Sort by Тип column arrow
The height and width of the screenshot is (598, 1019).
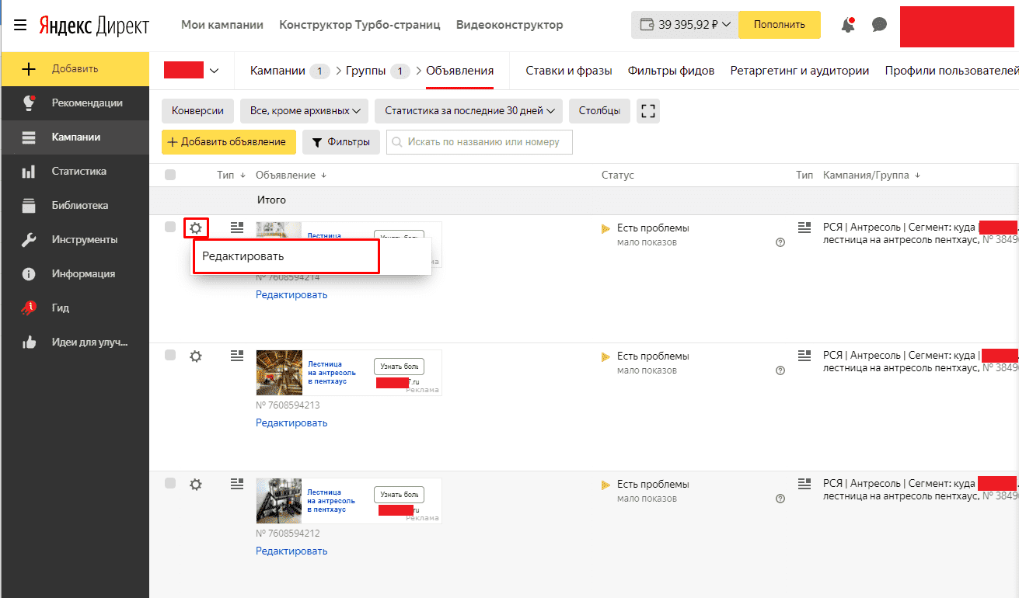tap(243, 176)
